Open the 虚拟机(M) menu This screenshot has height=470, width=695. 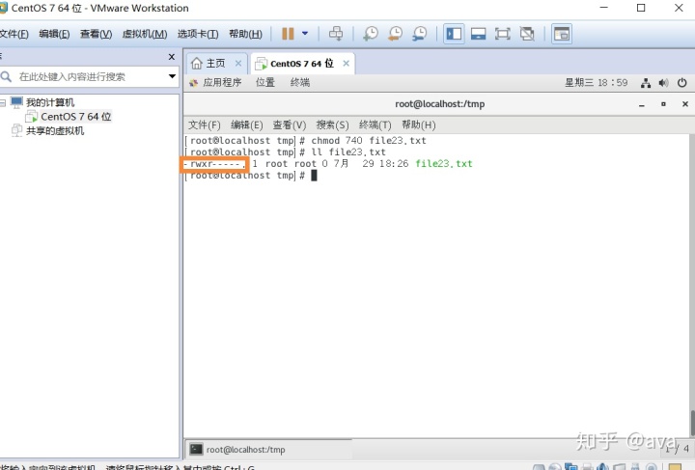145,34
